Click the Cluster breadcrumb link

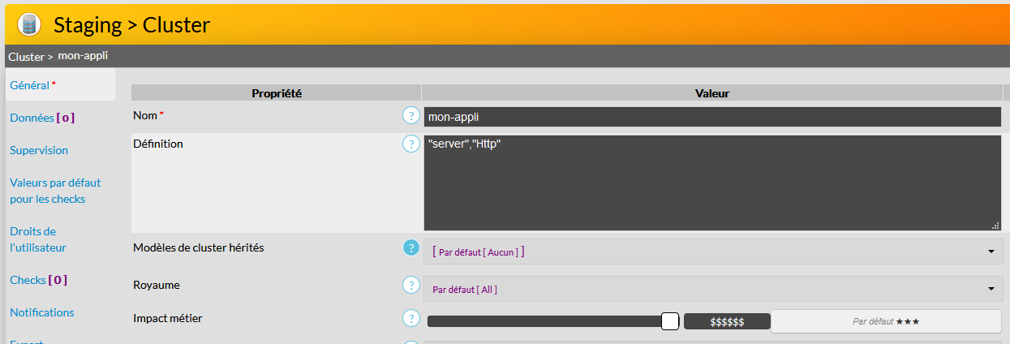pyautogui.click(x=25, y=57)
